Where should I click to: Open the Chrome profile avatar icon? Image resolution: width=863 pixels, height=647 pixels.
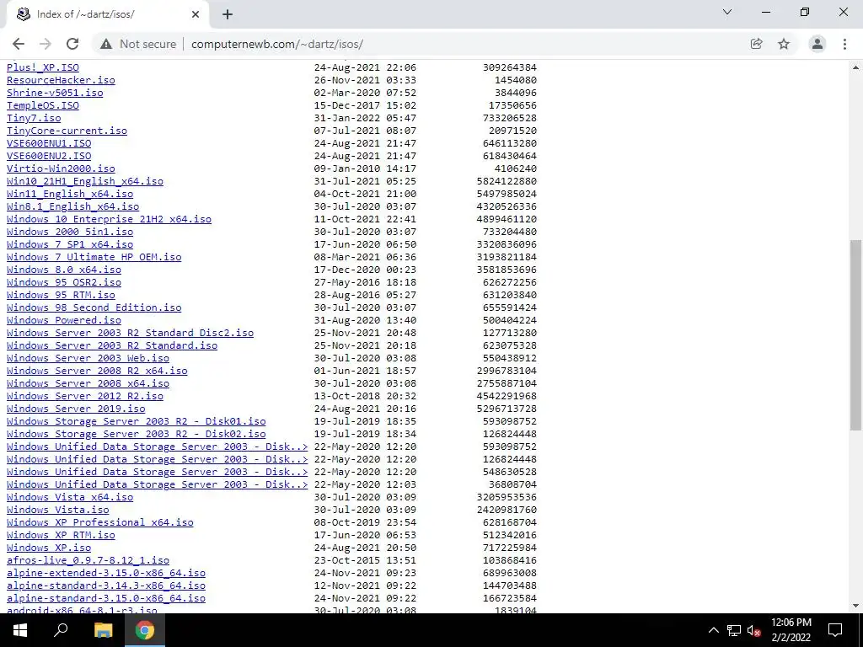[817, 44]
